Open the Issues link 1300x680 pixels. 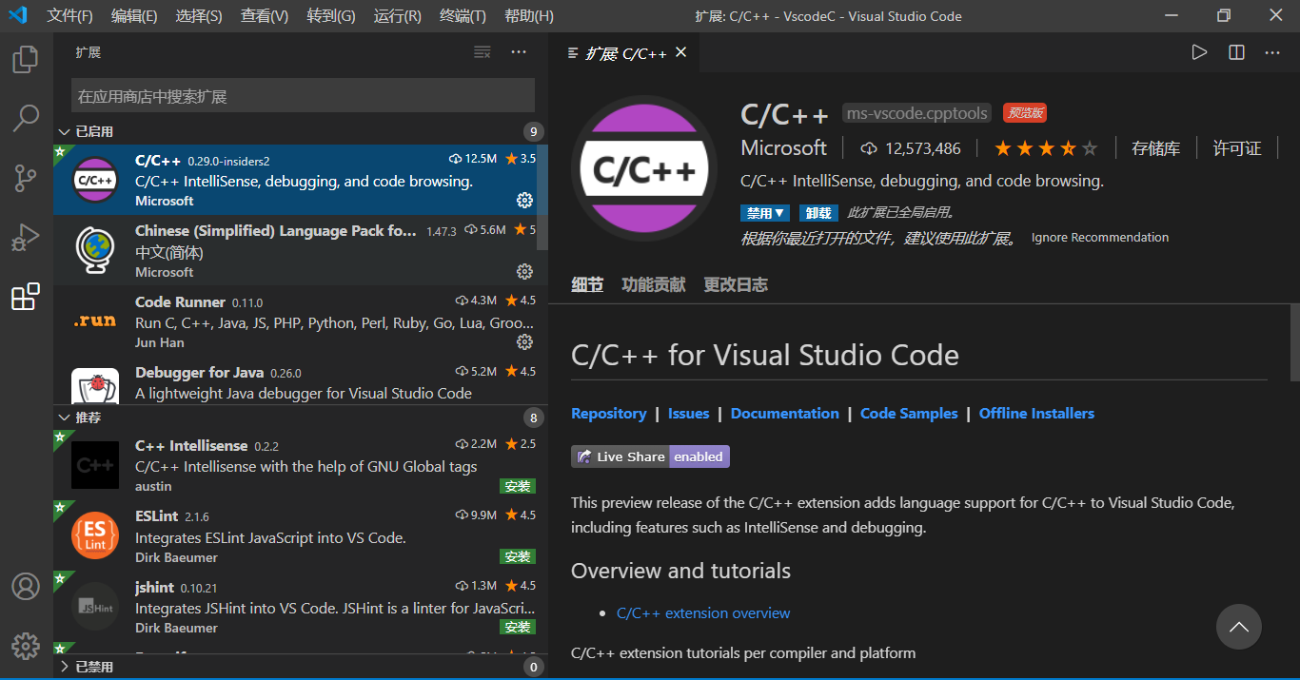688,413
